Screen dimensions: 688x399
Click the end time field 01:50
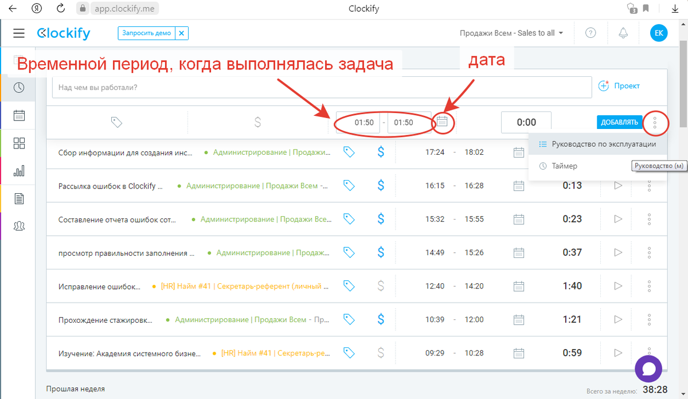[x=409, y=122]
